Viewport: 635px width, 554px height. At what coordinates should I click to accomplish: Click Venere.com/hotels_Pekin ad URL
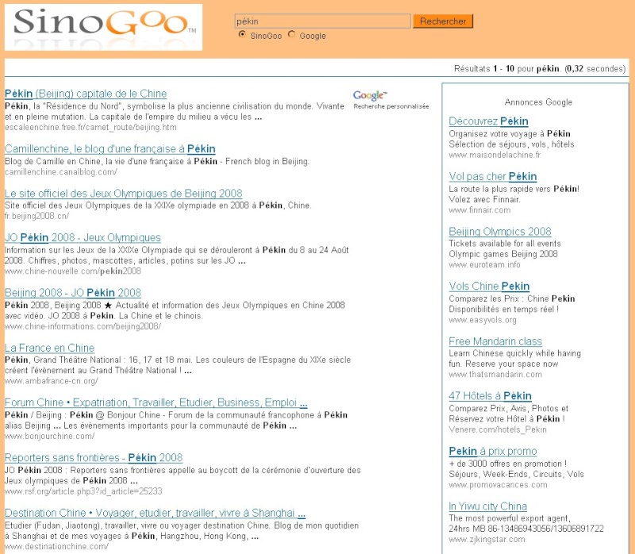pyautogui.click(x=498, y=429)
